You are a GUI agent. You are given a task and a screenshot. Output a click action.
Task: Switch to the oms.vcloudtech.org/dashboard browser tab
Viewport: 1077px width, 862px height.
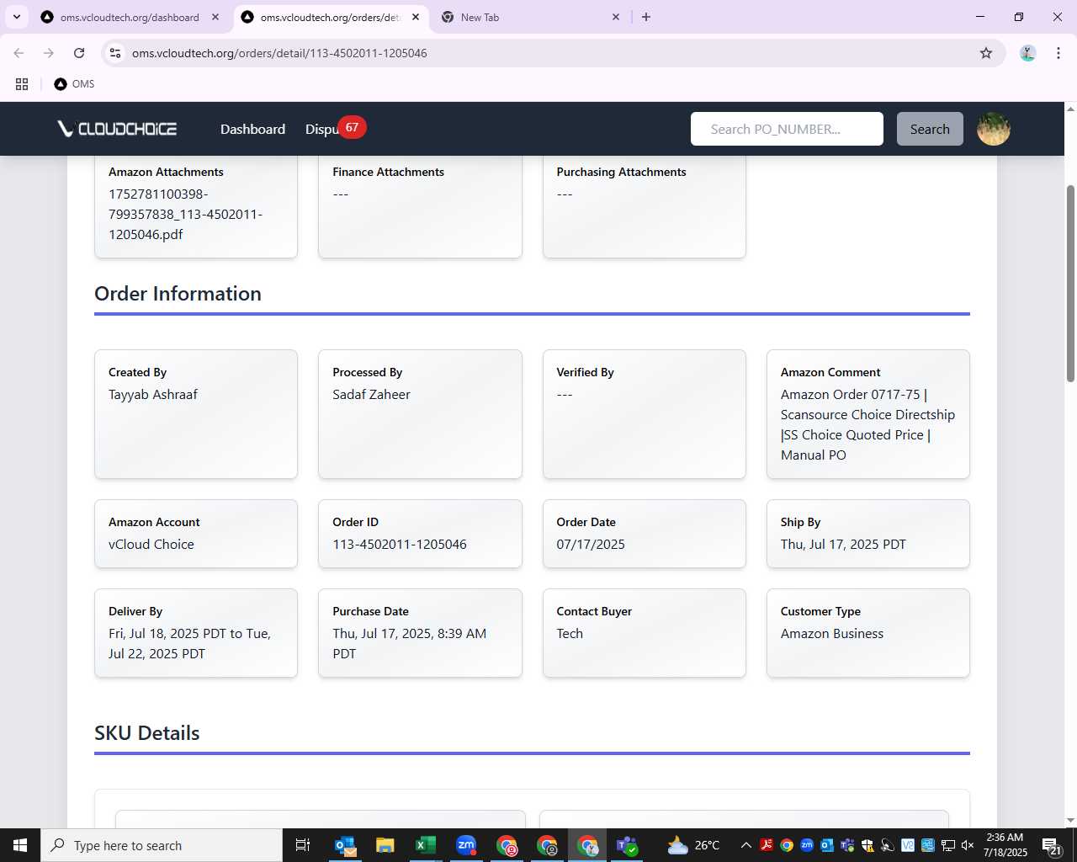coord(130,17)
